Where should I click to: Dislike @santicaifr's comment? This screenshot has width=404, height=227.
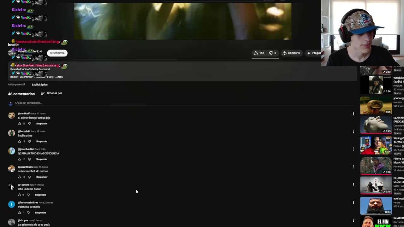click(30, 124)
